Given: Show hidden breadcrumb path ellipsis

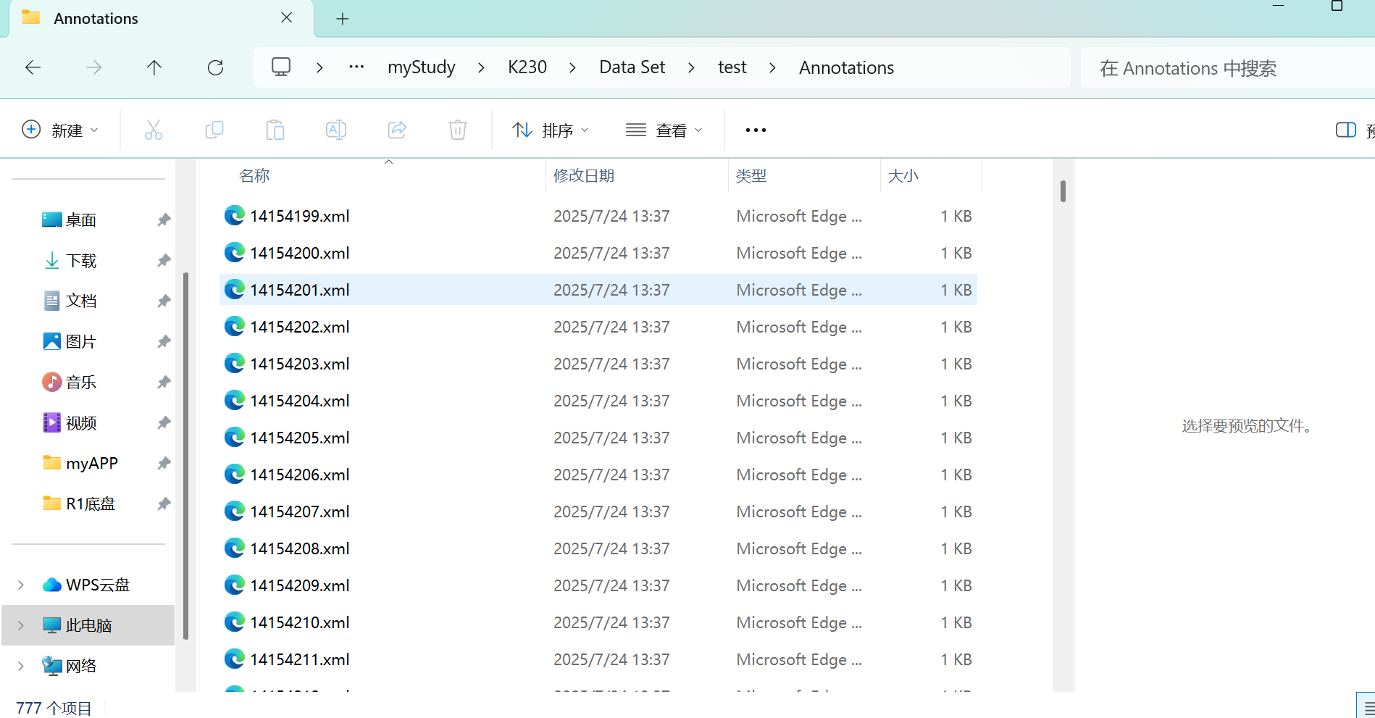Looking at the screenshot, I should (x=356, y=67).
